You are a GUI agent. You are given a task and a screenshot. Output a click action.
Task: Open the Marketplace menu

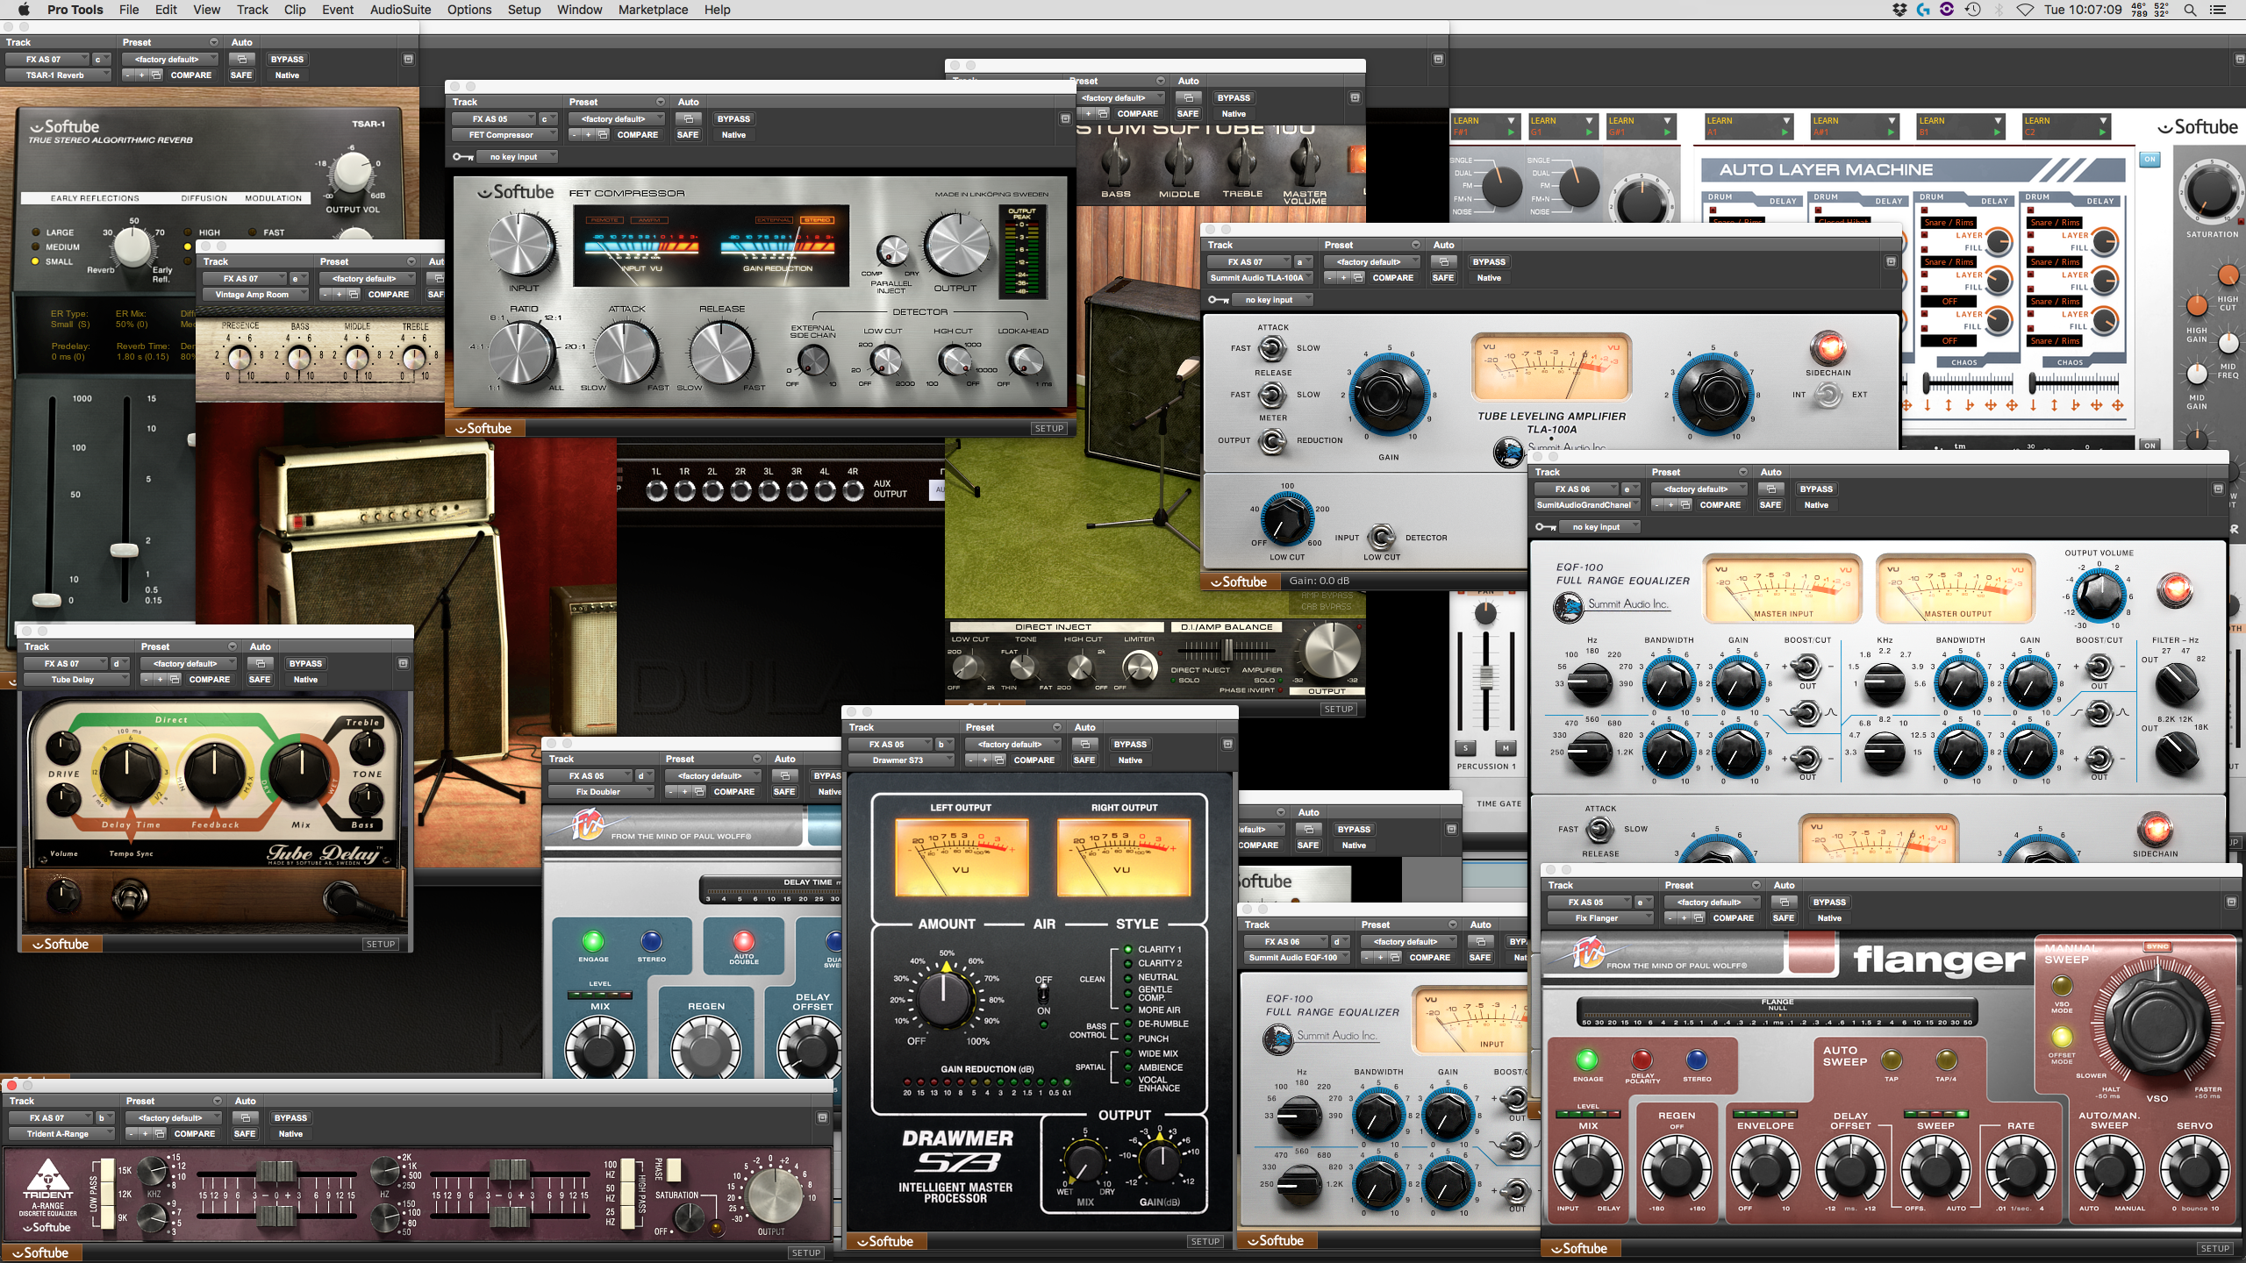[x=653, y=10]
